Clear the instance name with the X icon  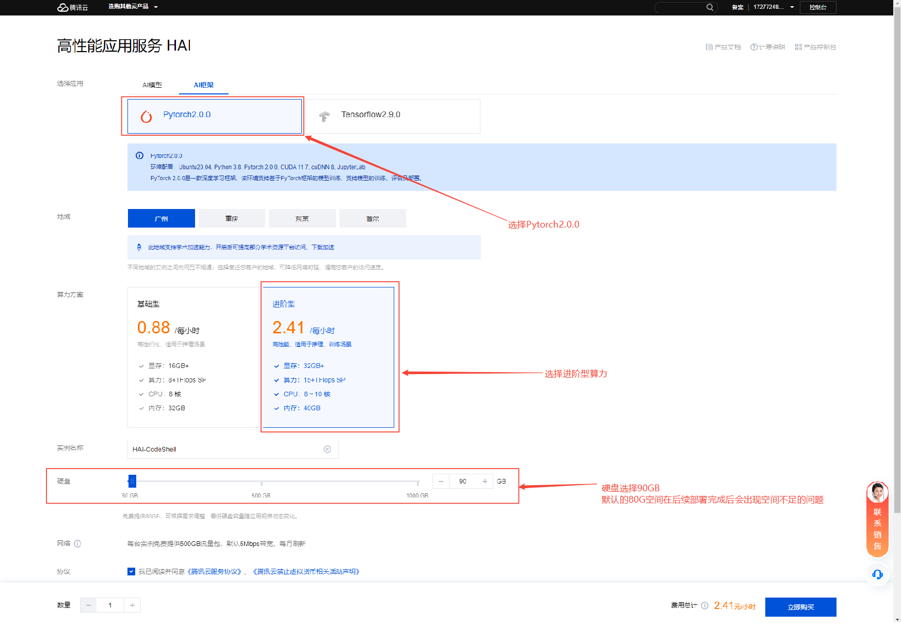click(x=327, y=449)
